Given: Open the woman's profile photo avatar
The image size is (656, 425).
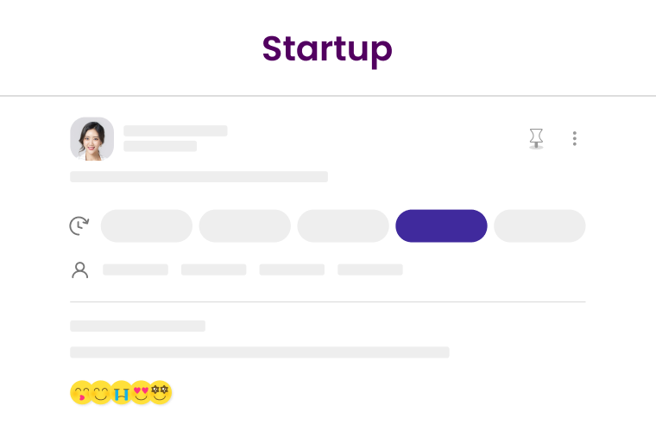Looking at the screenshot, I should tap(91, 138).
